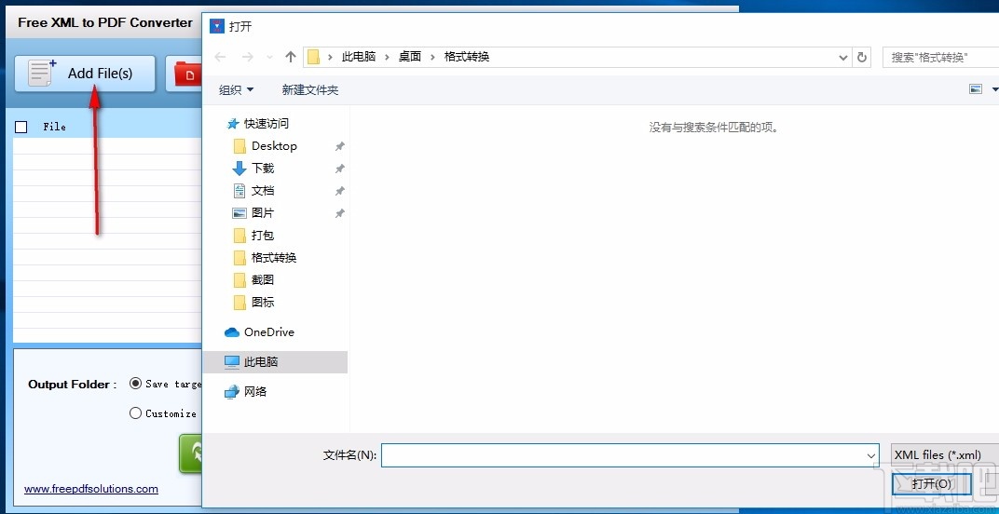Viewport: 999px width, 514px height.
Task: Click the pin icon next to Desktop
Action: pyautogui.click(x=340, y=146)
